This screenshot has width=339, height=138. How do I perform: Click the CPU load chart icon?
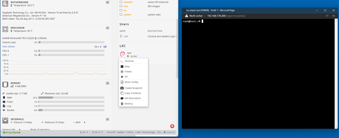point(105,47)
